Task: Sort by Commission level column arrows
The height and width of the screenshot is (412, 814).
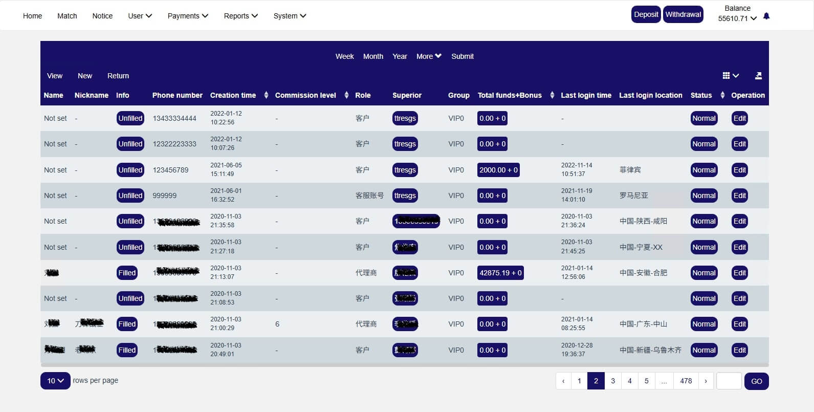Action: click(x=346, y=95)
